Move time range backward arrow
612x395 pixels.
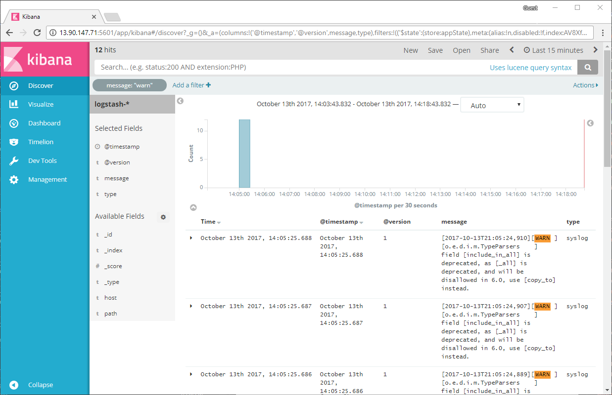tap(512, 50)
